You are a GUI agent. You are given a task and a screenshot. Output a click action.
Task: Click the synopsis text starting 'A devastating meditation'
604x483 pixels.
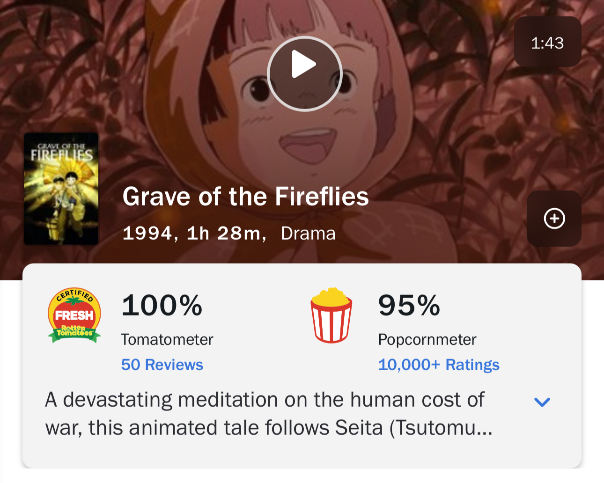point(265,400)
